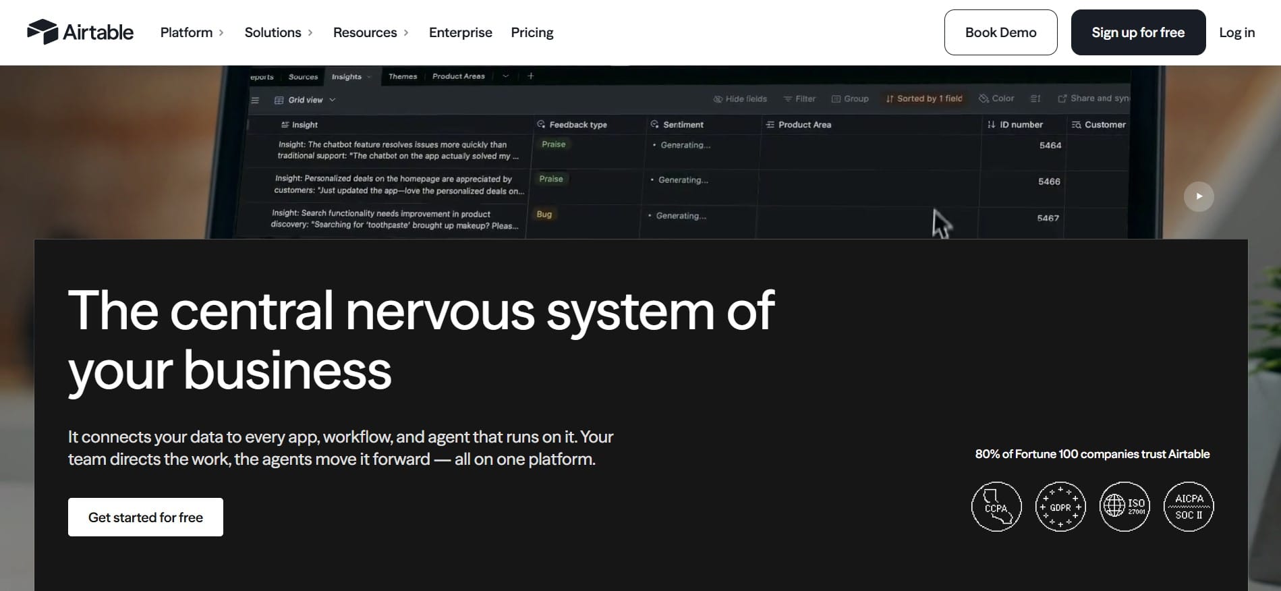
Task: Play the hero video
Action: click(x=1199, y=196)
